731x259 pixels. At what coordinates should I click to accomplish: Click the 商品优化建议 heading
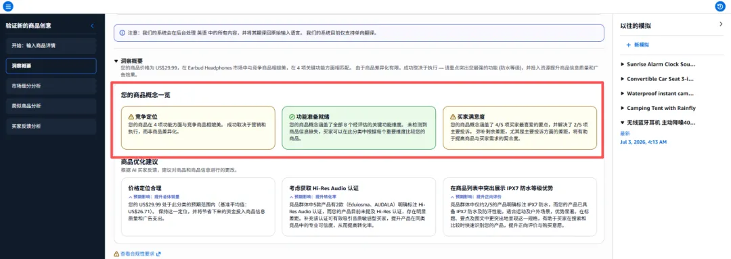click(x=139, y=163)
